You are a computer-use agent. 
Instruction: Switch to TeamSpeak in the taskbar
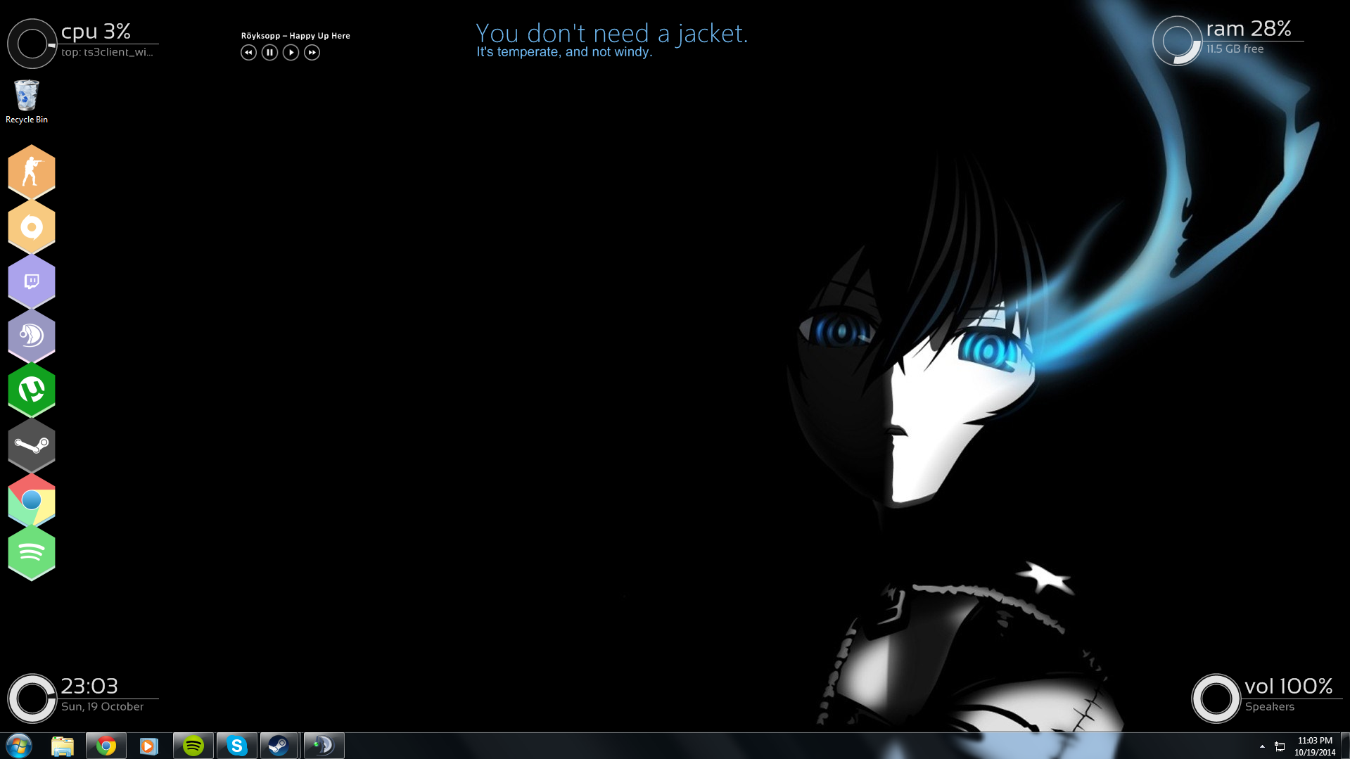(x=324, y=746)
